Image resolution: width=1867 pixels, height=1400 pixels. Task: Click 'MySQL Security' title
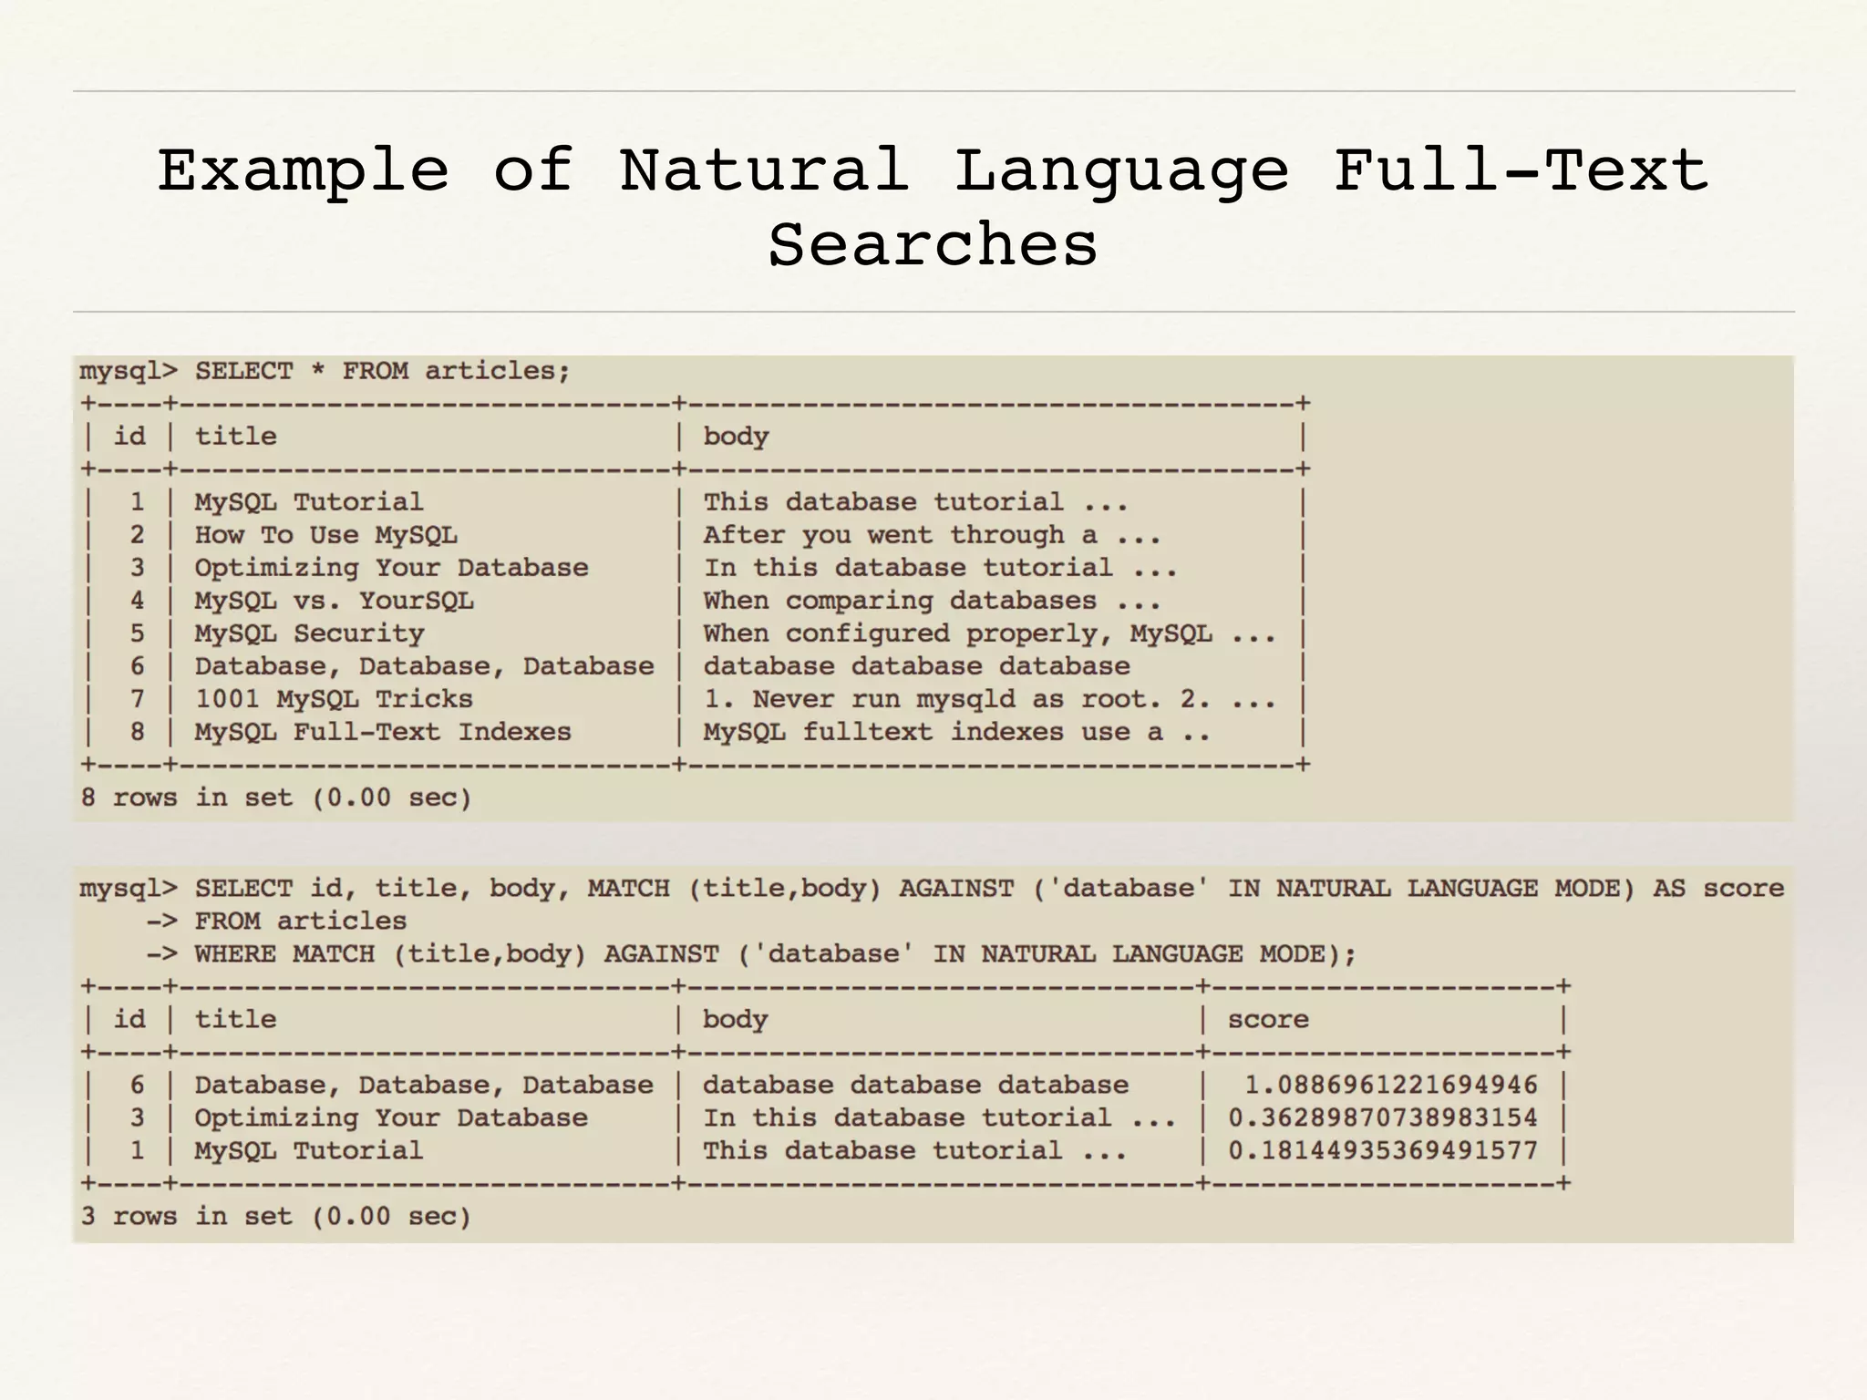click(309, 633)
